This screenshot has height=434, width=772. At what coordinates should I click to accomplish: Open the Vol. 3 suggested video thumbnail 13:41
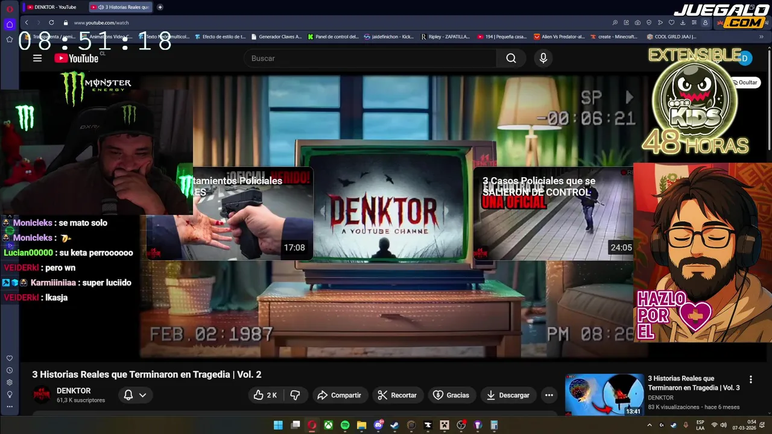coord(604,395)
